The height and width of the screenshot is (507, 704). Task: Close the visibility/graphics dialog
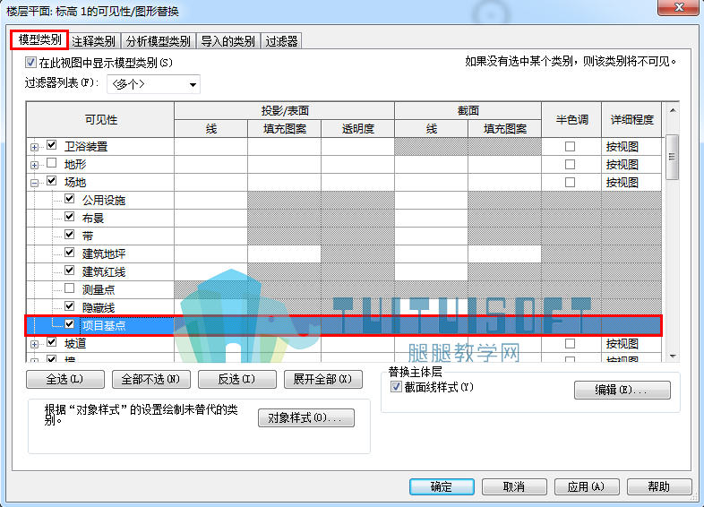pyautogui.click(x=679, y=7)
